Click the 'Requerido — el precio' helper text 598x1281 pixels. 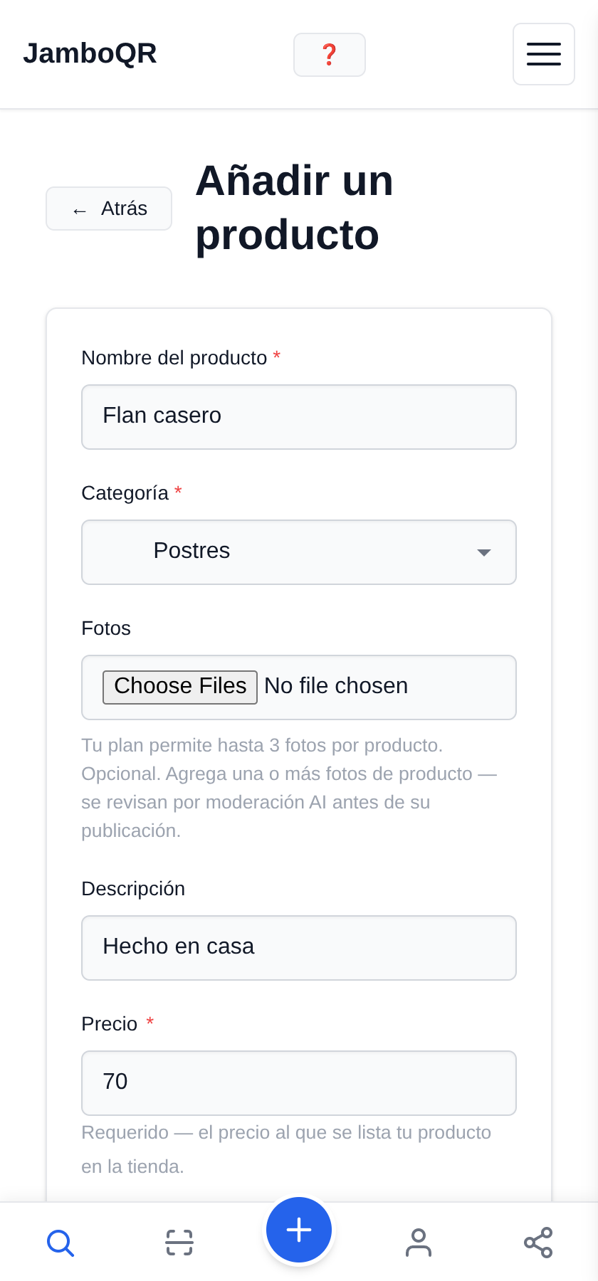[286, 1149]
